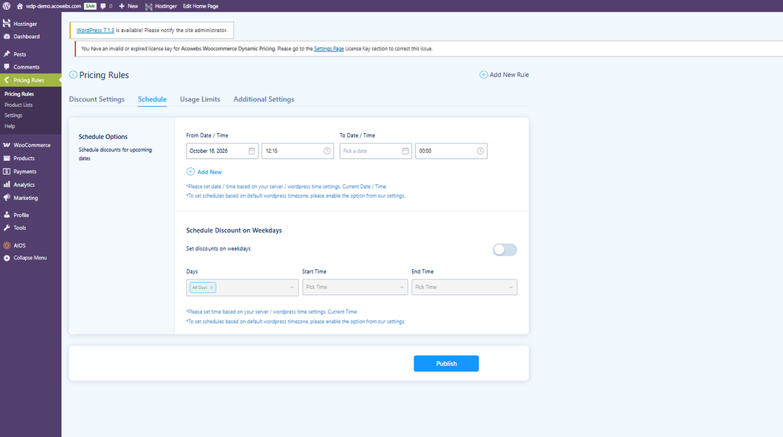Viewport: 783px width, 437px height.
Task: Open the WordPress logo menu
Action: [6, 6]
